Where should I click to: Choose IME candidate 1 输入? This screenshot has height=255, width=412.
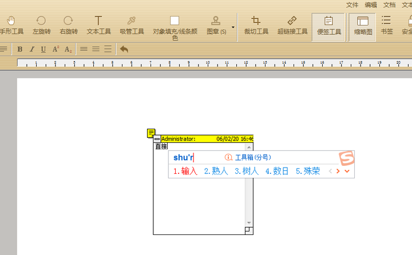185,171
